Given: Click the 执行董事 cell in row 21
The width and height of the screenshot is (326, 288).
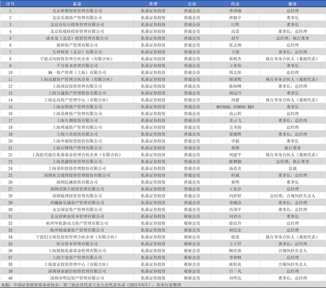Looking at the screenshot, I should point(293,148).
